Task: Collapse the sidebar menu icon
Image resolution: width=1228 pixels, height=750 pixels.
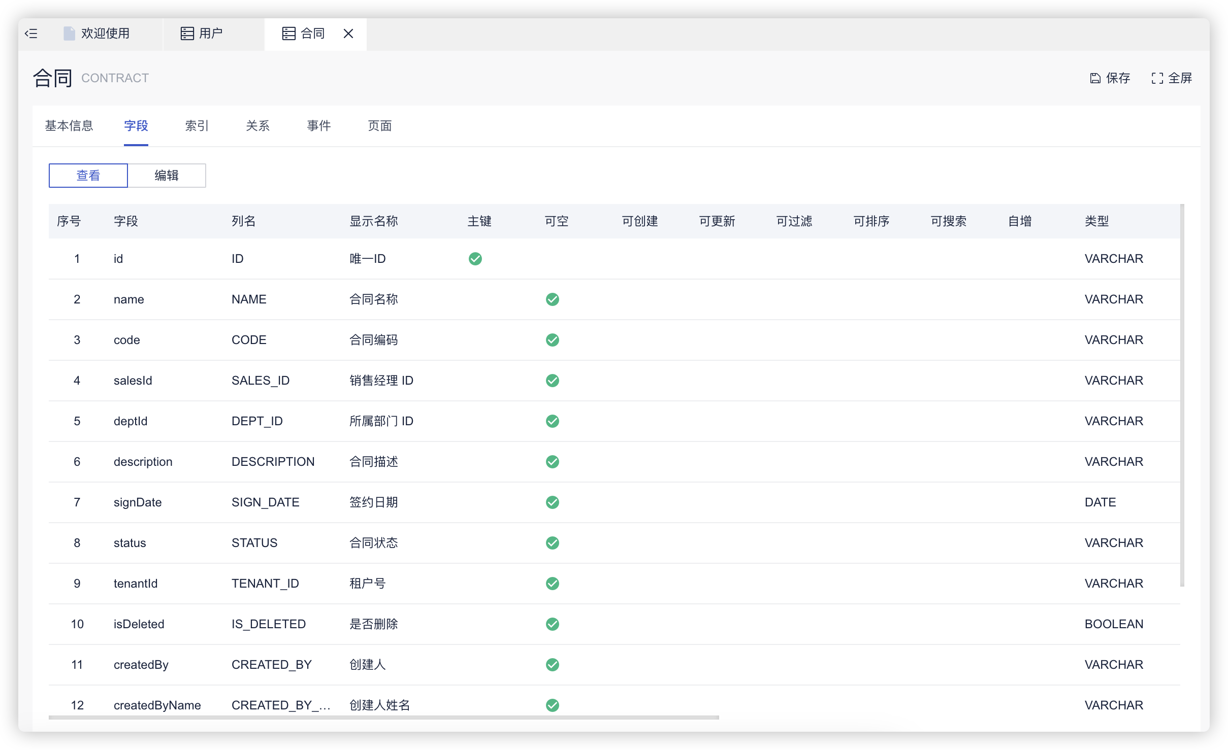Action: [31, 33]
